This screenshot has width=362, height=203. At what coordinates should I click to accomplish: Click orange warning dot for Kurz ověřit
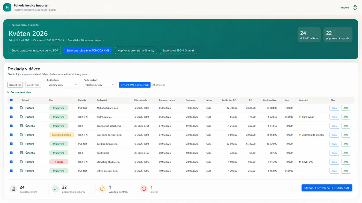(300, 117)
